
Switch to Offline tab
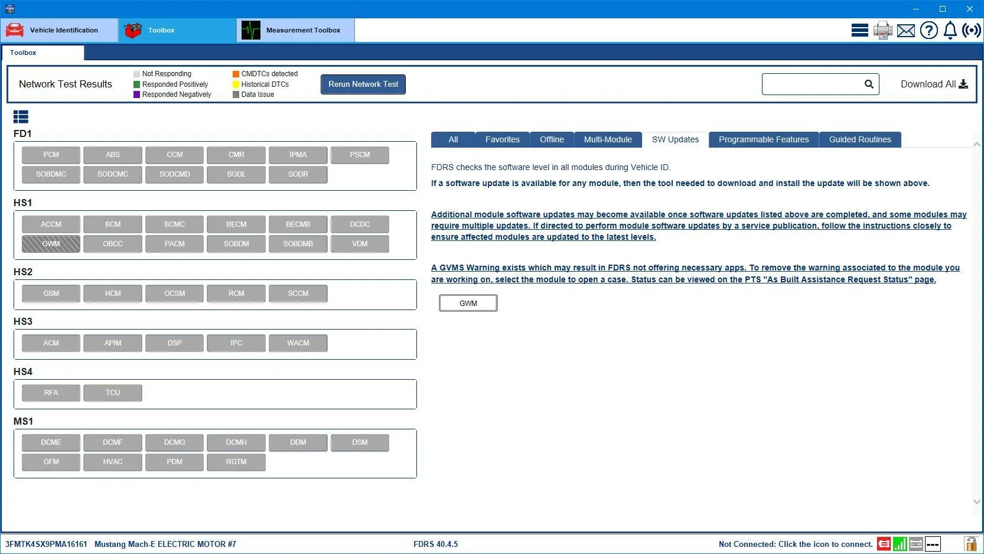(x=552, y=139)
